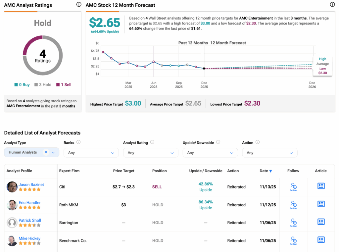Click info icon next to Ranks filter
This screenshot has height=252, width=339.
coord(78,142)
